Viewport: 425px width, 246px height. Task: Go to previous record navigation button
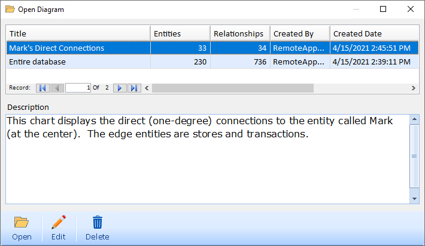click(57, 88)
